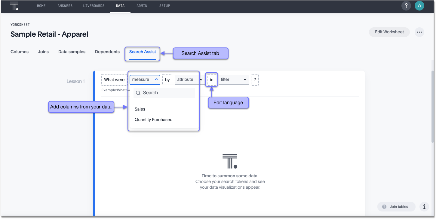Image resolution: width=436 pixels, height=219 pixels.
Task: Expand the measure dropdown
Action: [x=145, y=80]
